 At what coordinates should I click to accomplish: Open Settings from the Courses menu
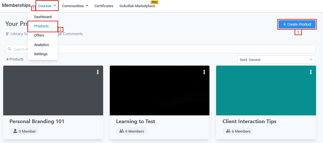41,54
